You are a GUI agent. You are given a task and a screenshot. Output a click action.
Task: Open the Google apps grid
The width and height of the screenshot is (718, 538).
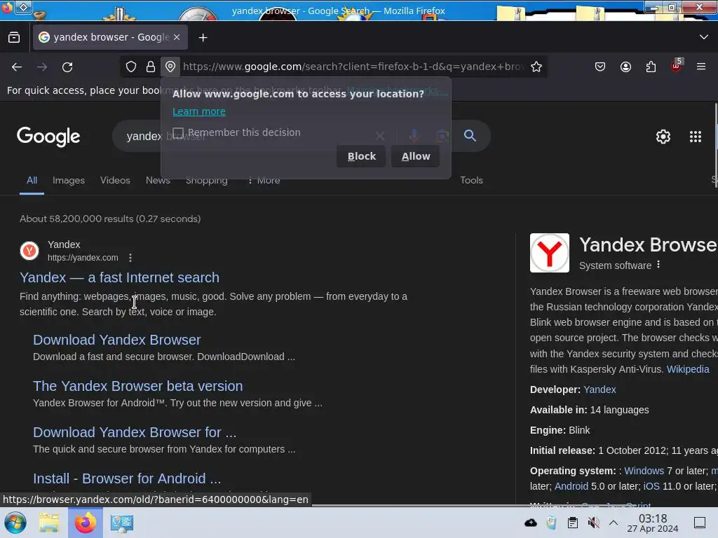click(x=695, y=137)
